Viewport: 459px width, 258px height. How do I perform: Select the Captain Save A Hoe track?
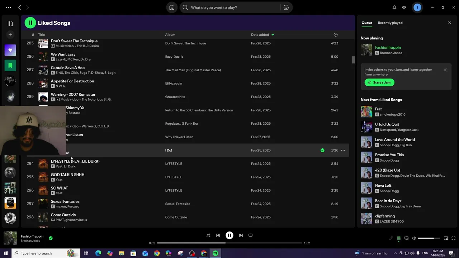68,68
